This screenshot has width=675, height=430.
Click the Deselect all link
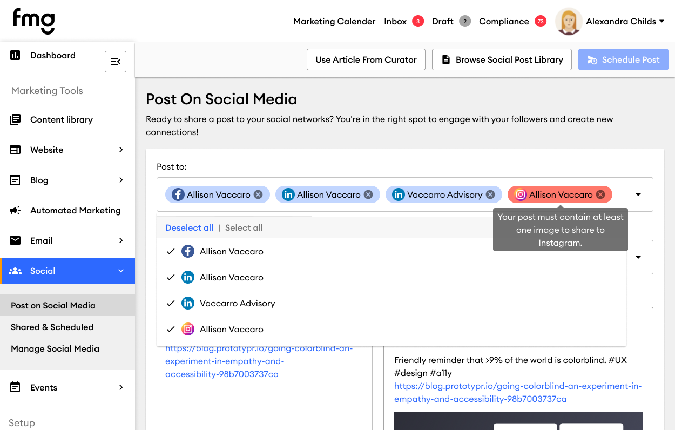click(x=189, y=227)
